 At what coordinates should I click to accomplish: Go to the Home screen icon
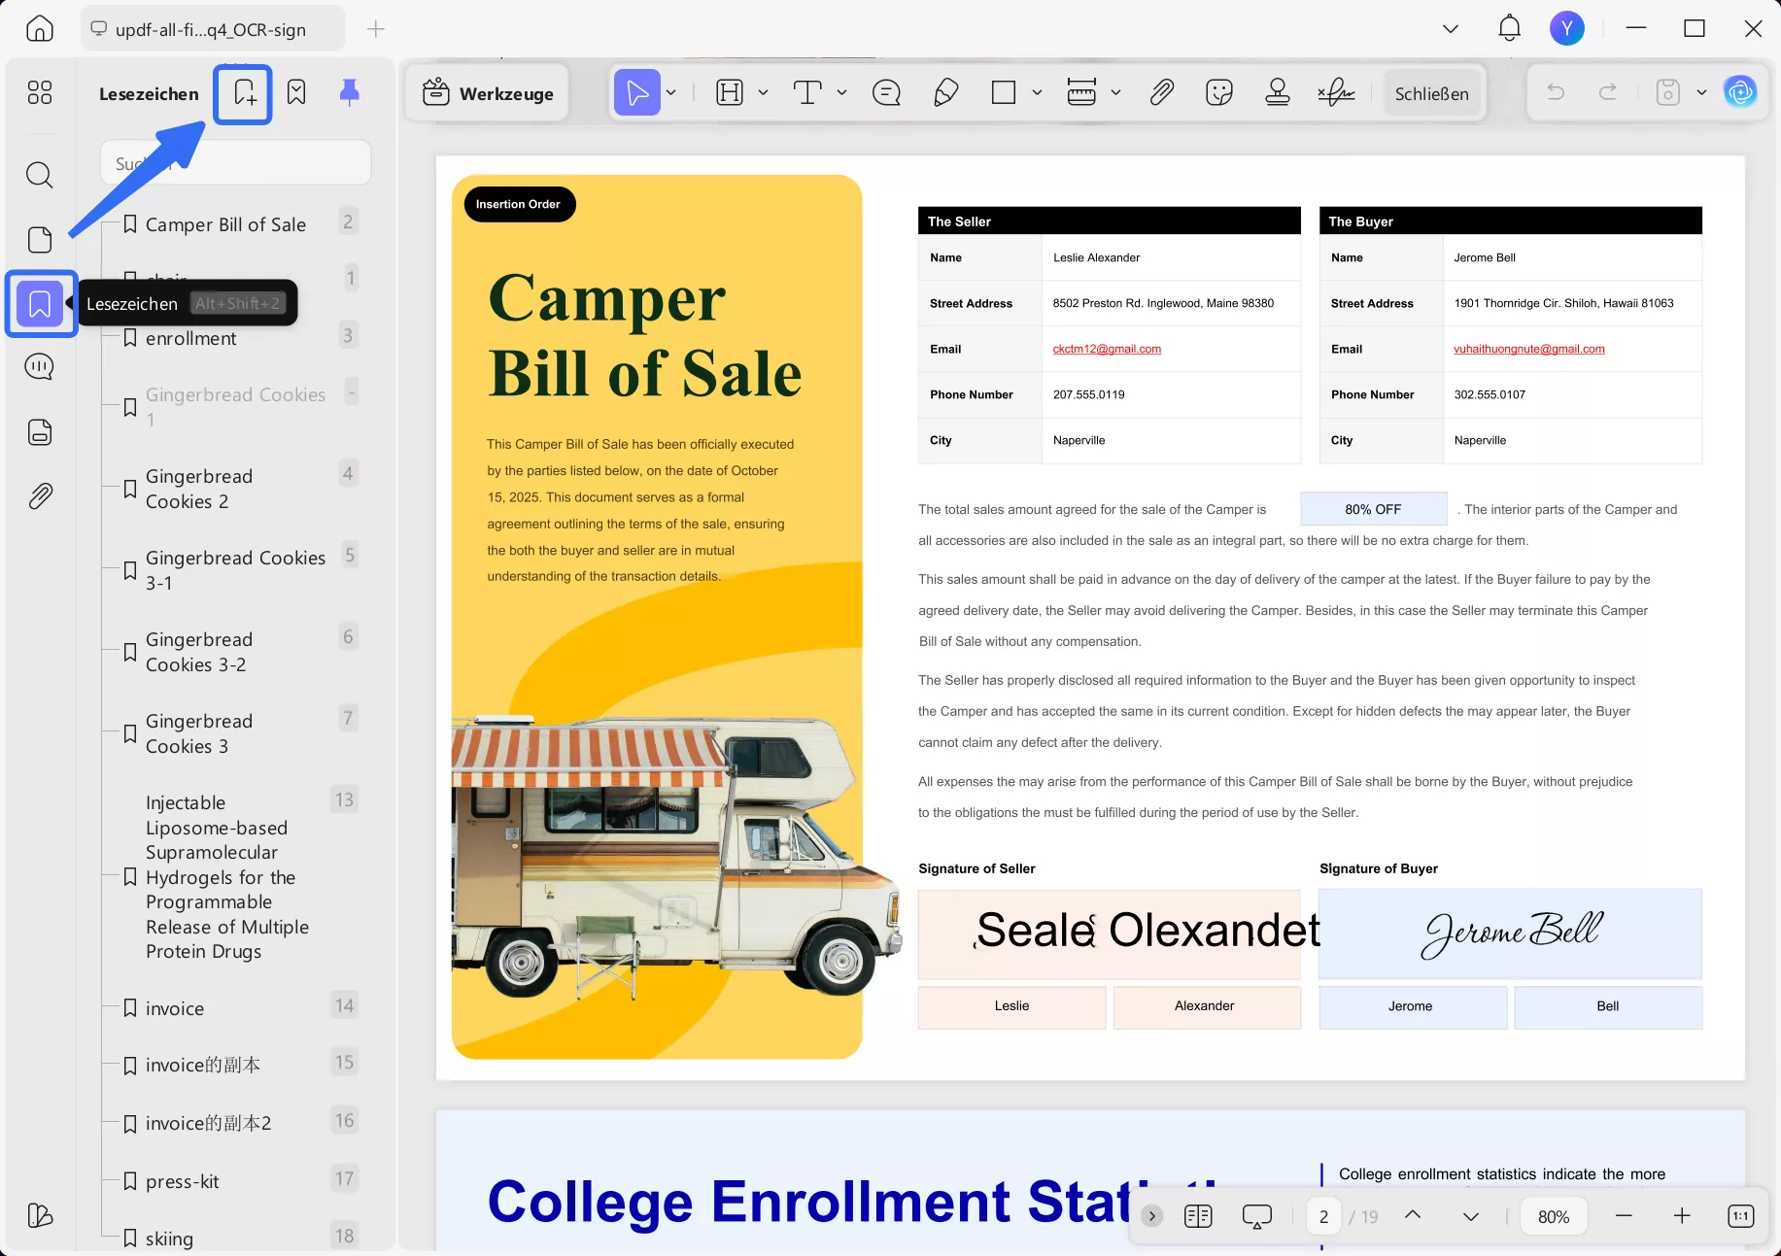pyautogui.click(x=40, y=28)
